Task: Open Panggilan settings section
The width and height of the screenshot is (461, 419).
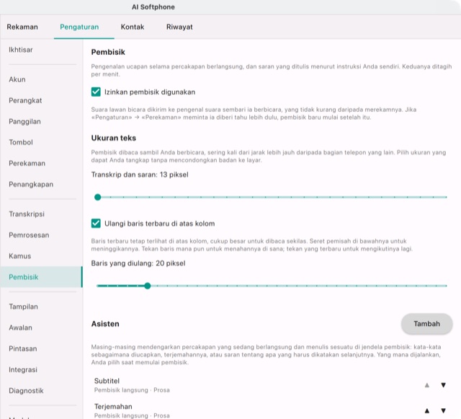Action: click(41, 121)
